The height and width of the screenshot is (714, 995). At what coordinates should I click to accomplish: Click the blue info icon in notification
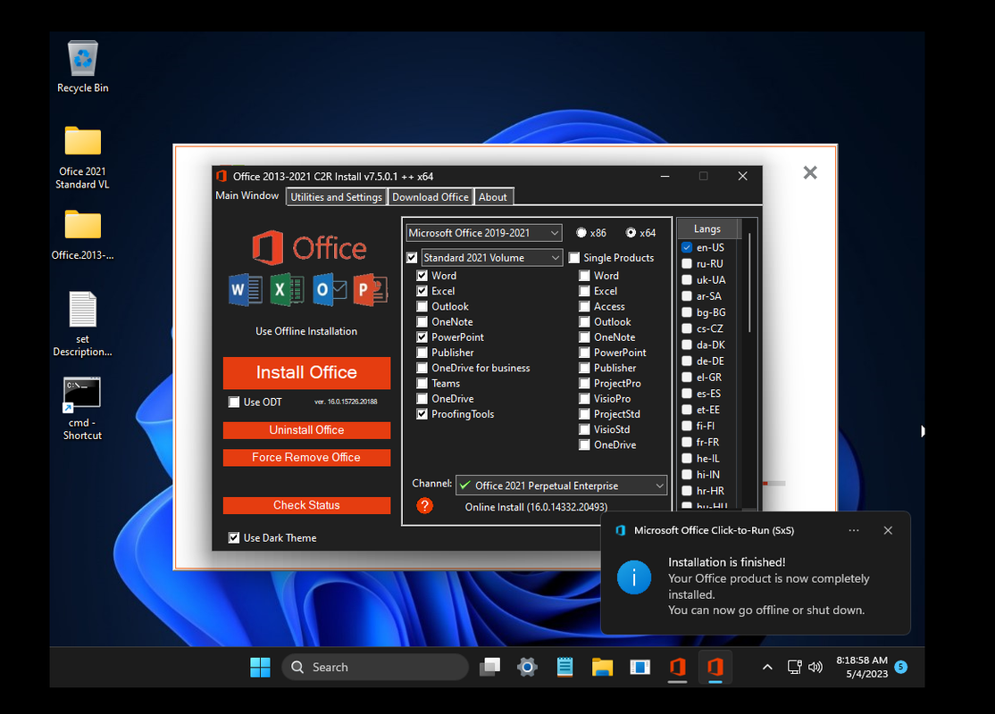[634, 577]
